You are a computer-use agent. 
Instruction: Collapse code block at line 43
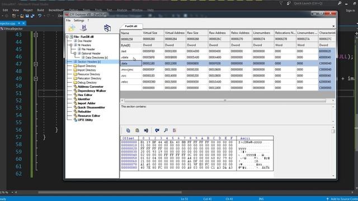pos(36,35)
